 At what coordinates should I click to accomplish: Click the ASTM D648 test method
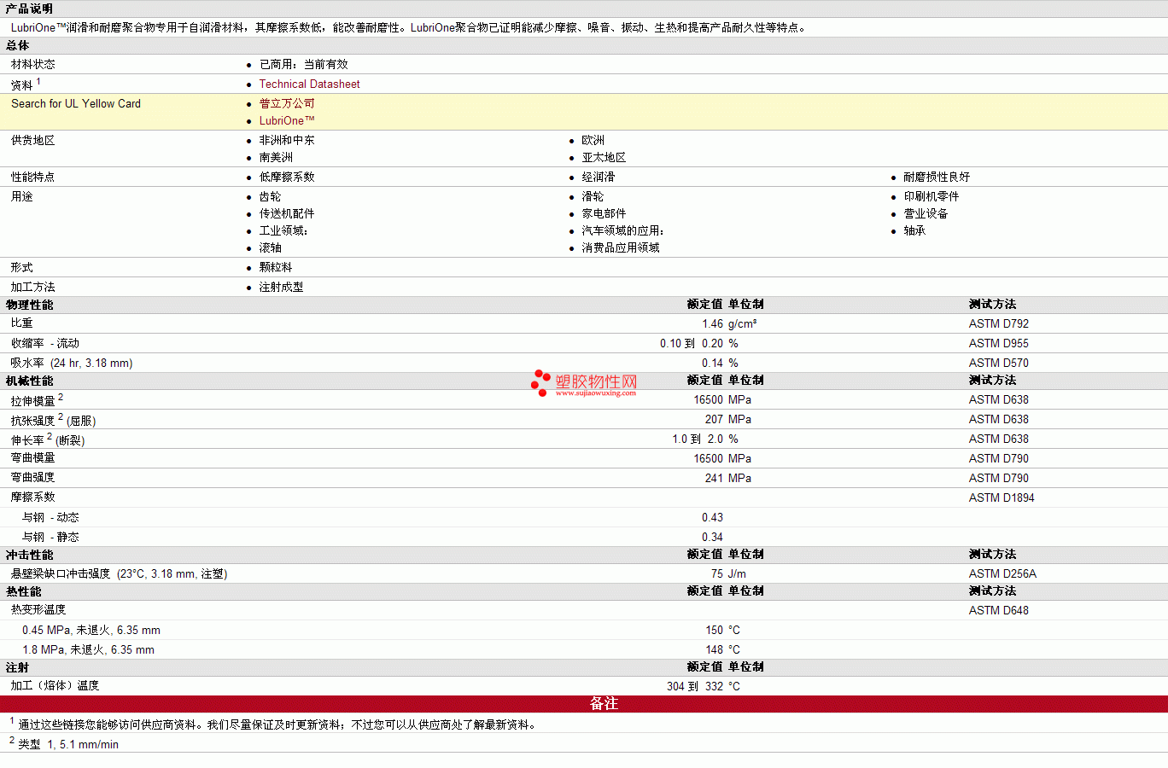pos(999,610)
